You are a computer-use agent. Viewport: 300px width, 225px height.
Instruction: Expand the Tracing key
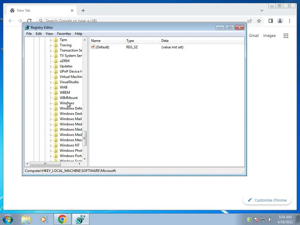coord(51,45)
